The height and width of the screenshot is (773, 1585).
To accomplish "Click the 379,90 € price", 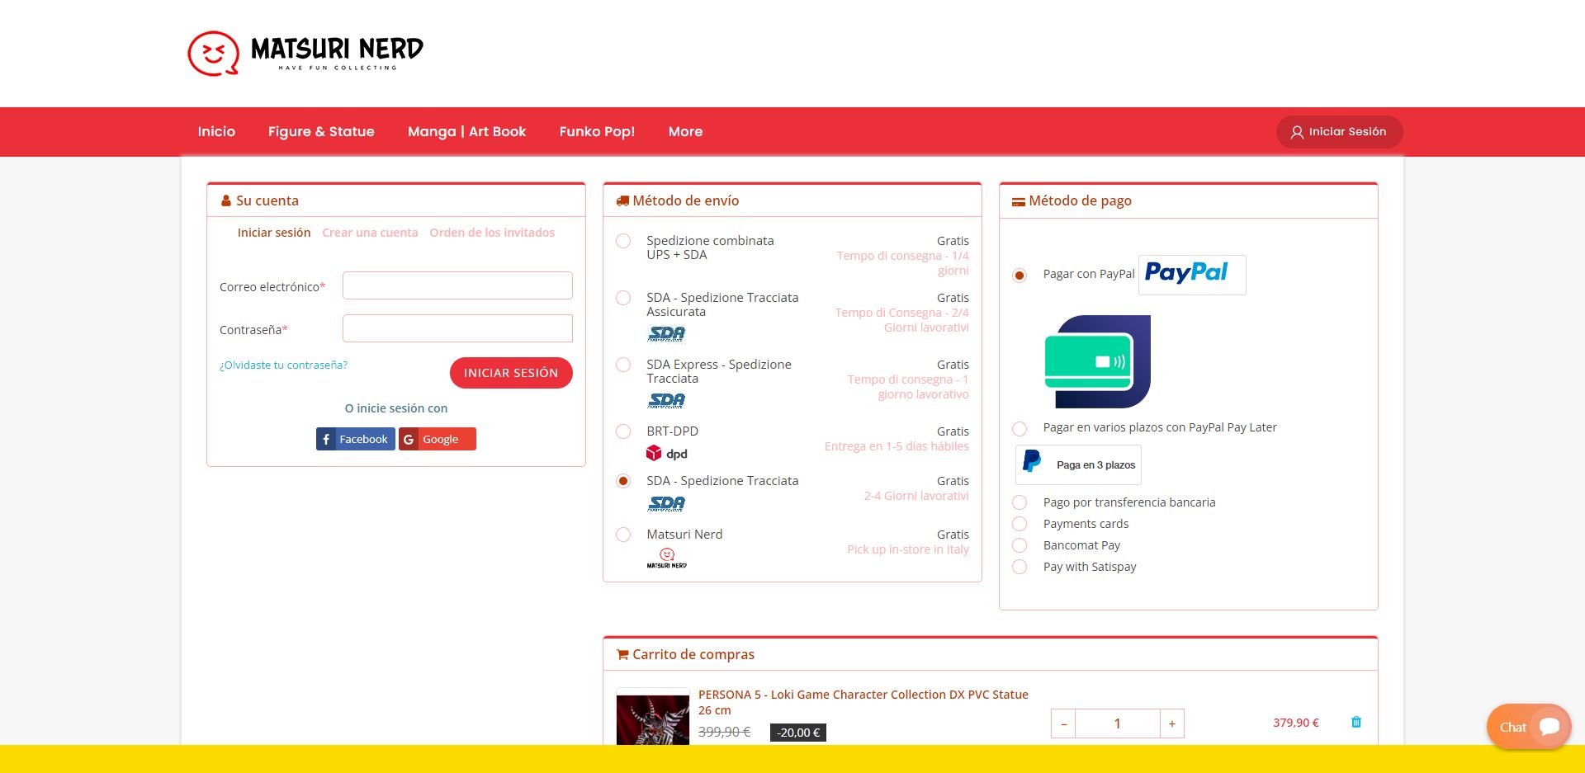I will 1295,723.
